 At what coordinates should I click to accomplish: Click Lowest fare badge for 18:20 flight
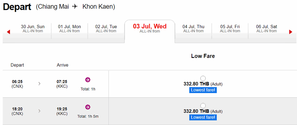coord(203,117)
